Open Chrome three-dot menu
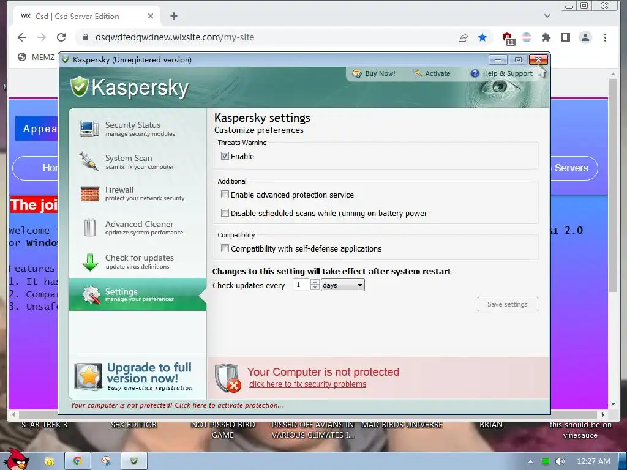627x470 pixels. 605,37
